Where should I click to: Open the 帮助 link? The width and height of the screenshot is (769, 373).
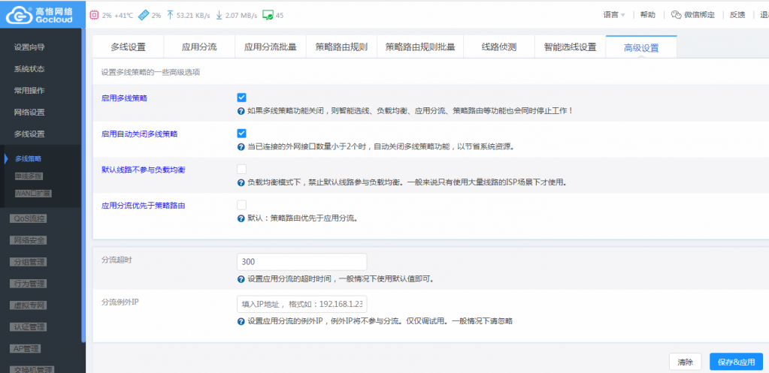[x=647, y=15]
